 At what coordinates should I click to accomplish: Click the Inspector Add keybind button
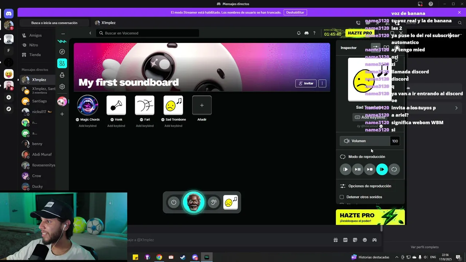(370, 117)
